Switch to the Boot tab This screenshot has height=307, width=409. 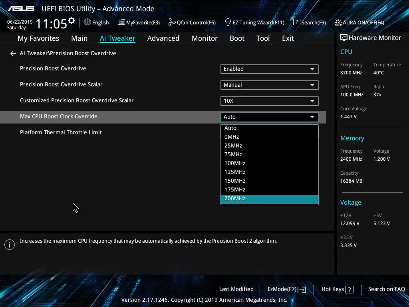237,38
